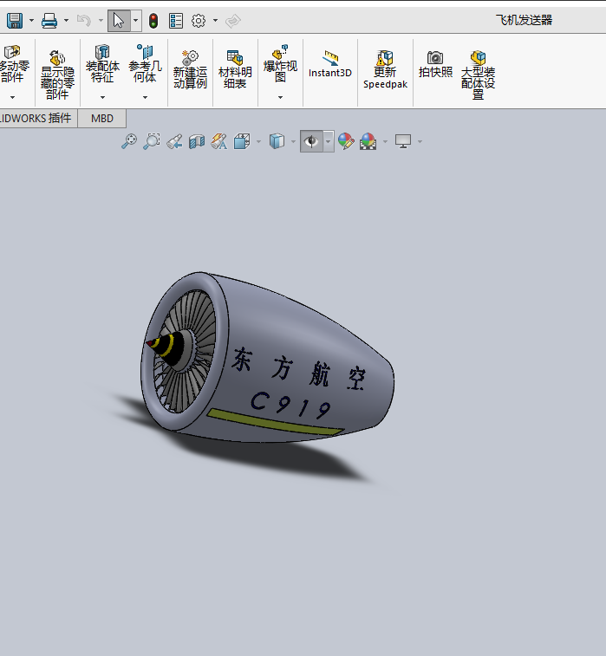
Task: Click the 参考几何体 reference geometry button
Action: point(146,63)
